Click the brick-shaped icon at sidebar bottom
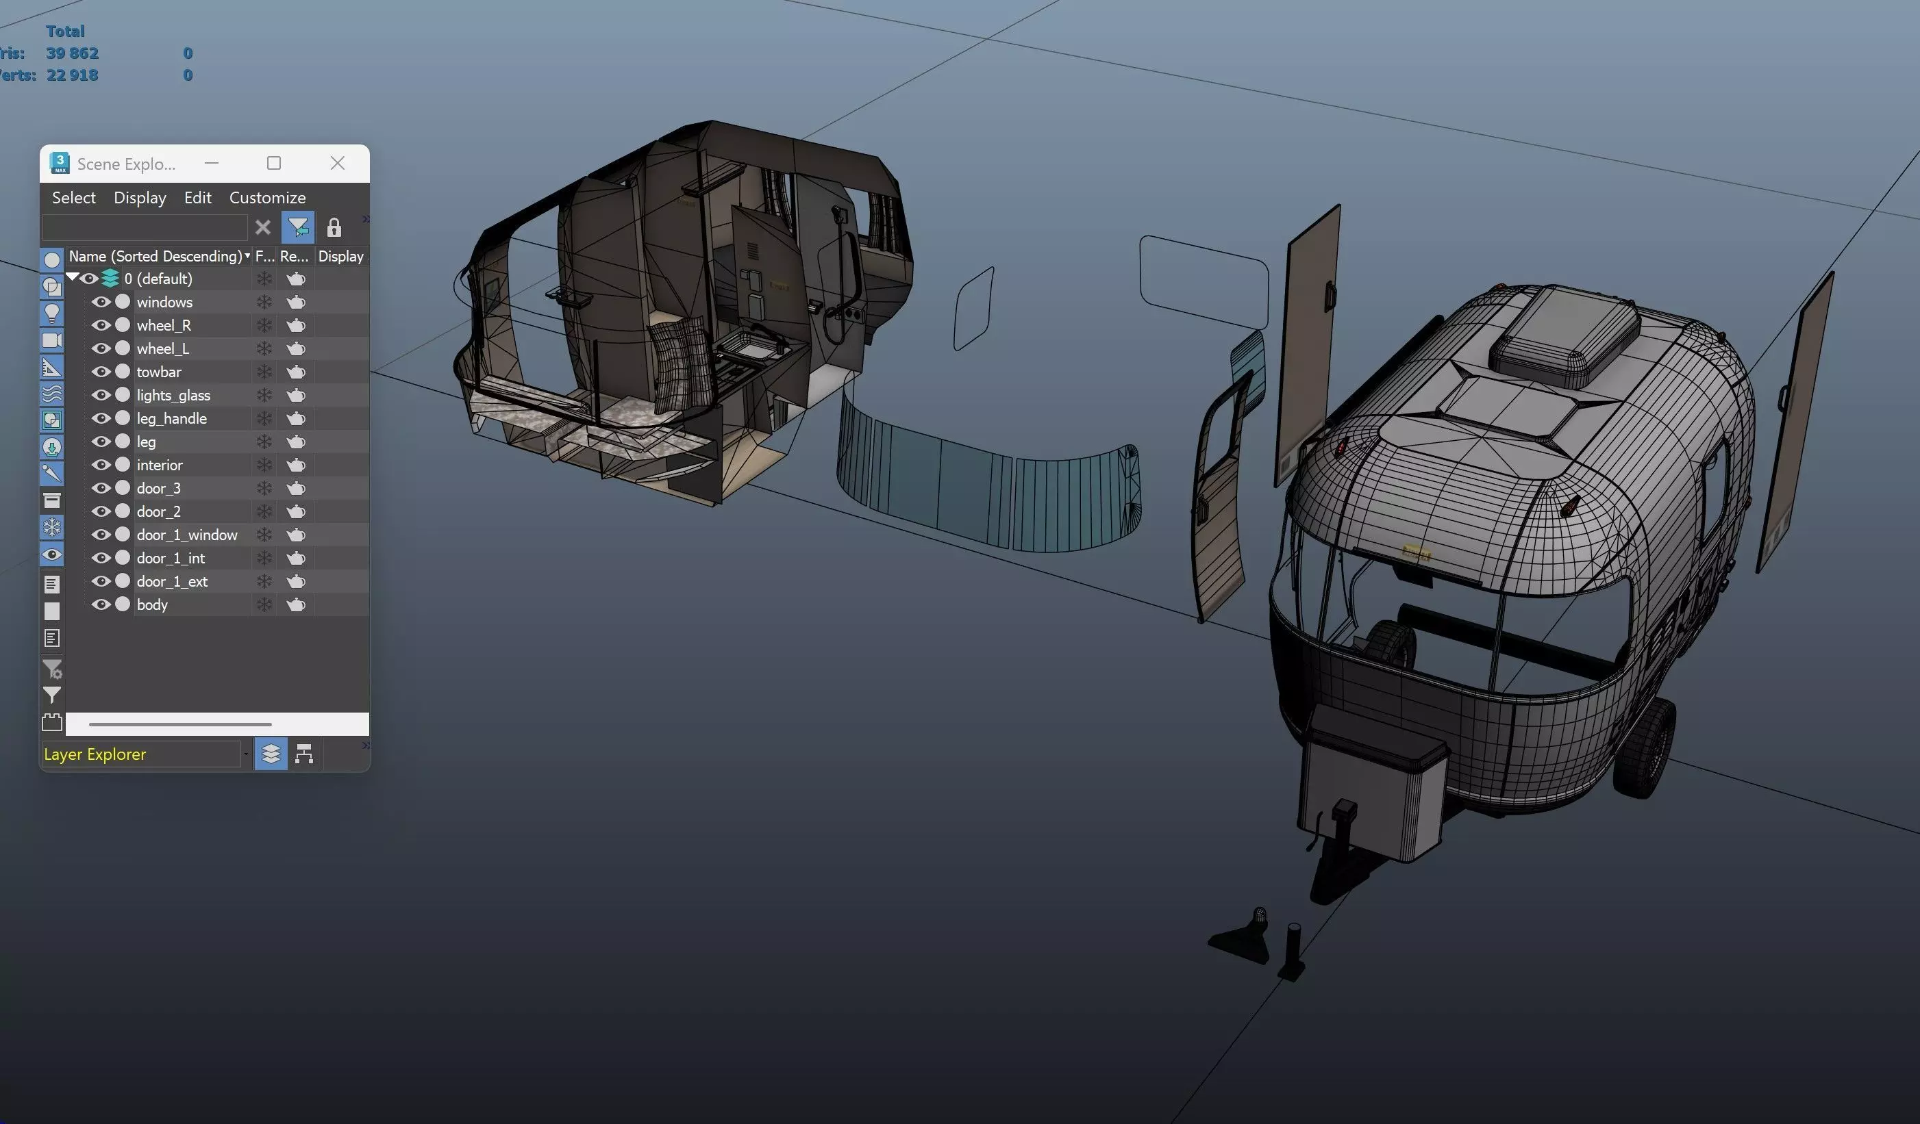This screenshot has width=1920, height=1124. (52, 722)
